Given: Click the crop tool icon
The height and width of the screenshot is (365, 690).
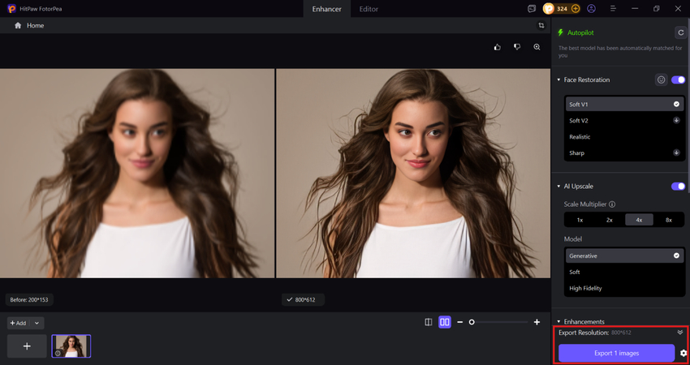Looking at the screenshot, I should pyautogui.click(x=541, y=26).
